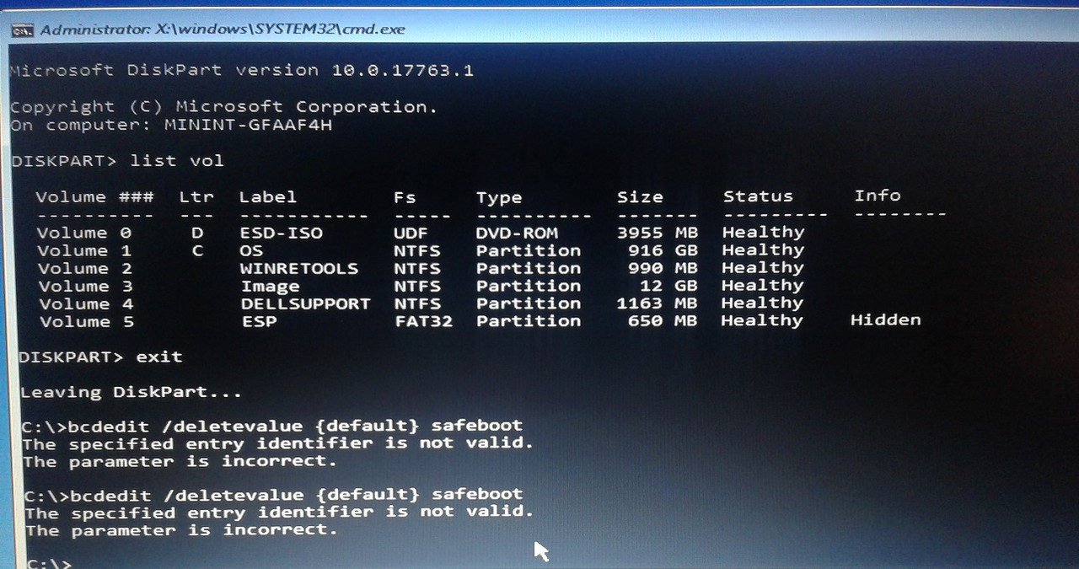Click the 'Volume 5' row entry
This screenshot has height=569, width=1079.
pos(86,322)
